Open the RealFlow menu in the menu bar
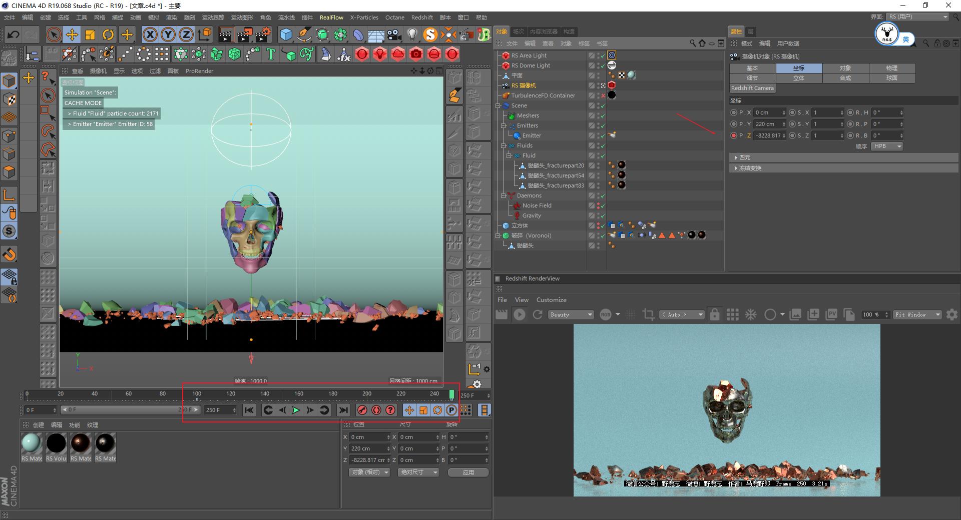Image resolution: width=961 pixels, height=520 pixels. [331, 17]
